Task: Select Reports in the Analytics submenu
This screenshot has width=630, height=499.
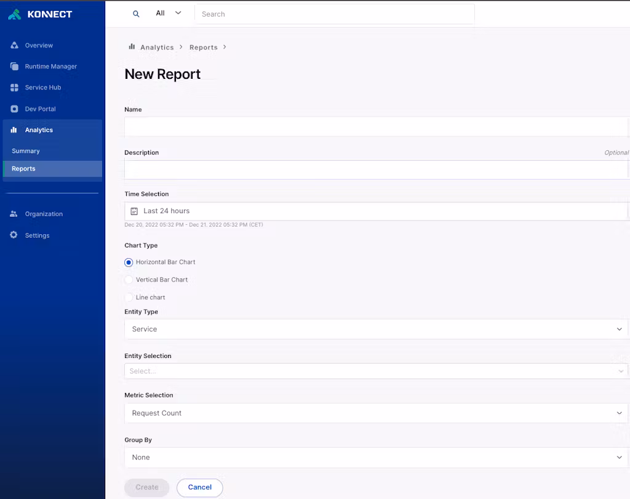Action: (x=23, y=169)
